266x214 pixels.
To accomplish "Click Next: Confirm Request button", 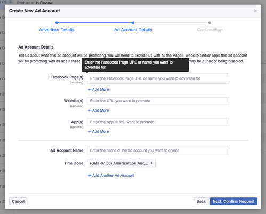I will click(233, 201).
